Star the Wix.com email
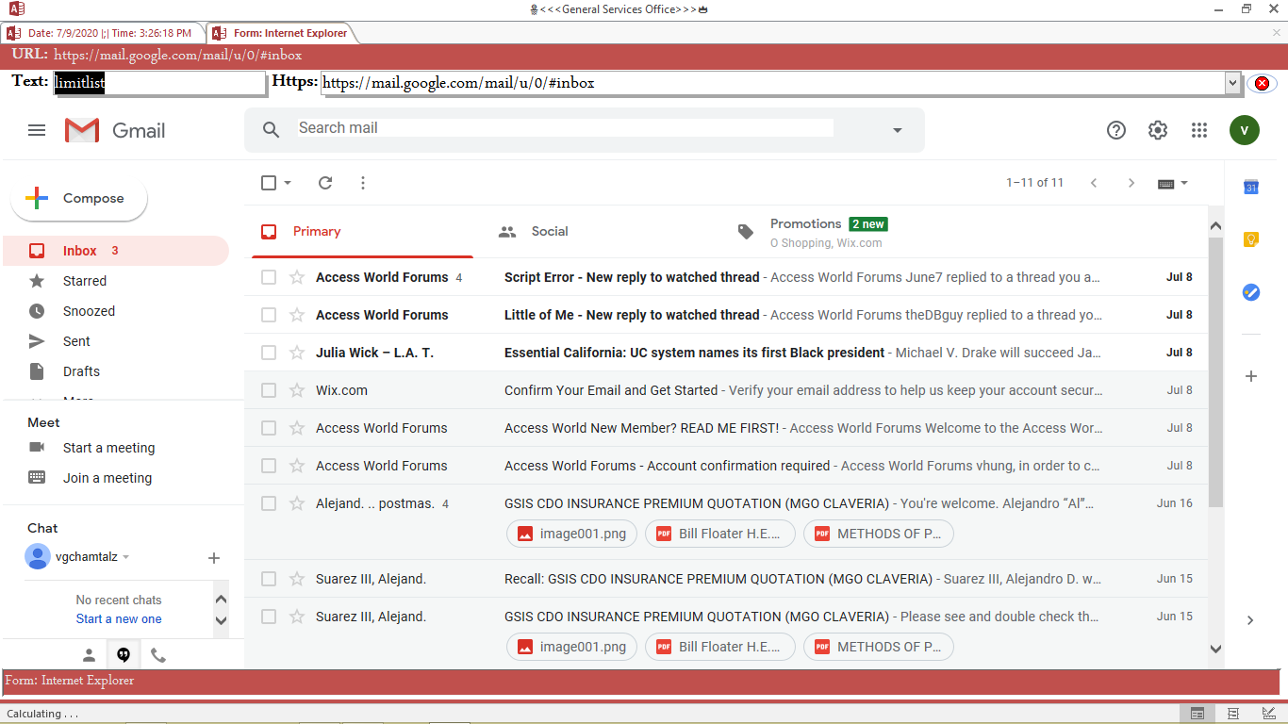The width and height of the screenshot is (1288, 724). point(297,390)
